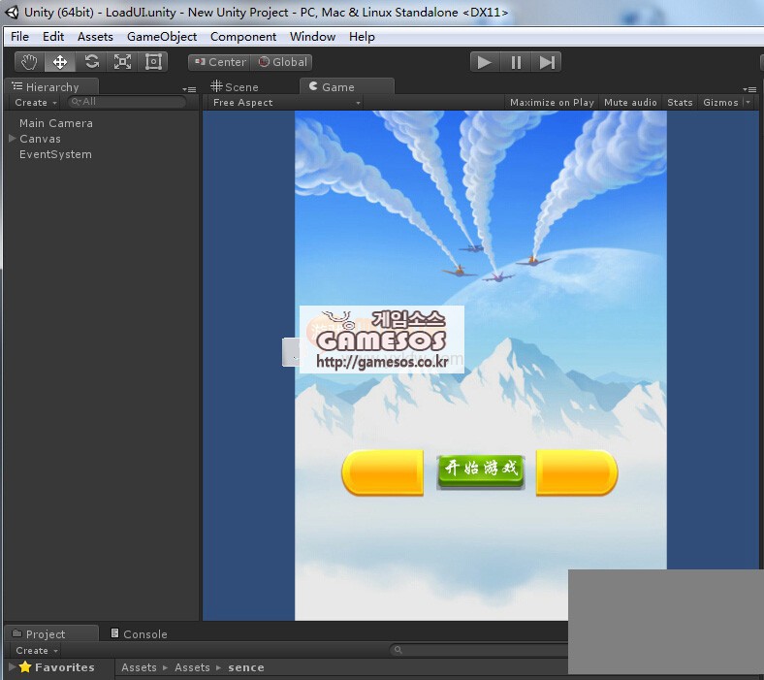Click the Hierarchy search field

click(127, 102)
